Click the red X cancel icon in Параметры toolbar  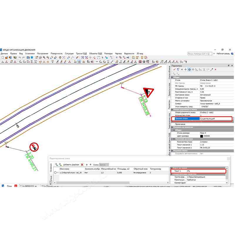(216, 69)
